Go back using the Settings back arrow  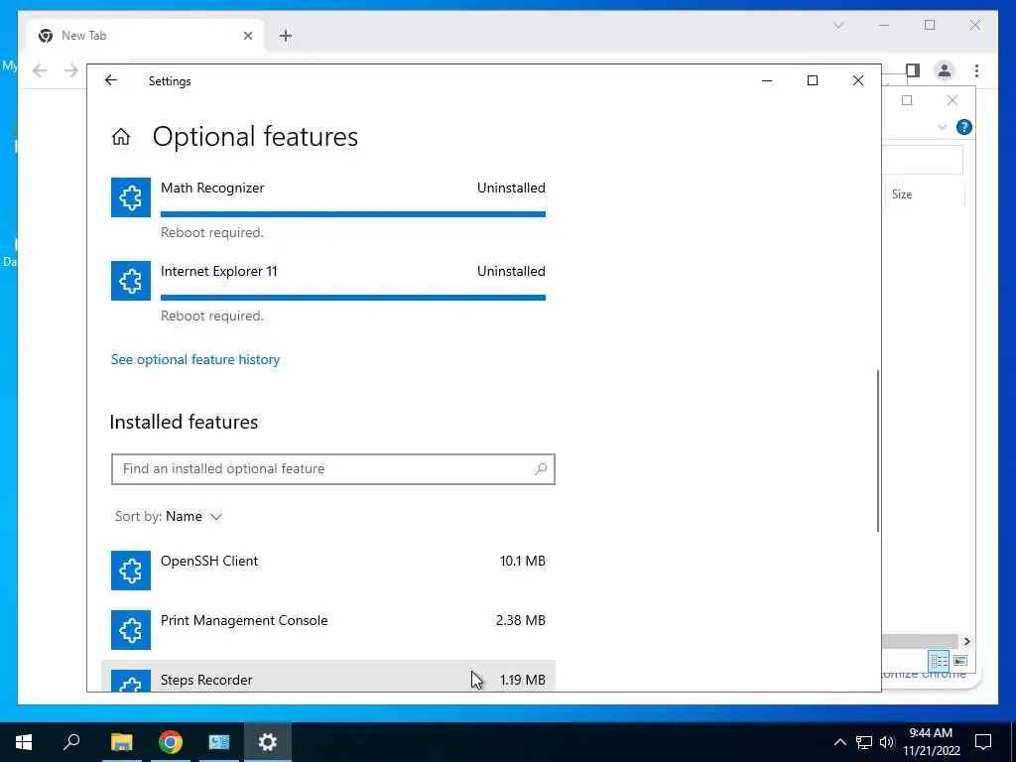(111, 80)
